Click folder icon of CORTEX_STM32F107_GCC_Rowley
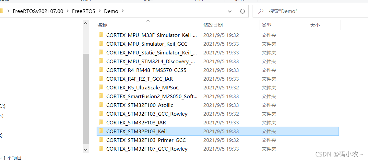 pyautogui.click(x=101, y=149)
